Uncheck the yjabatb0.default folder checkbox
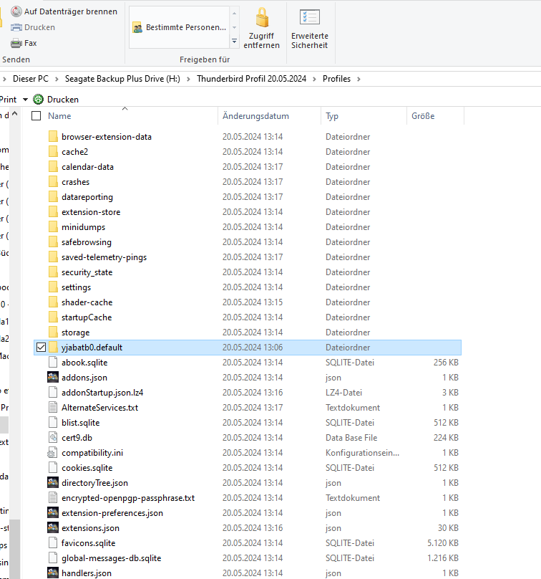The image size is (541, 579). [39, 348]
